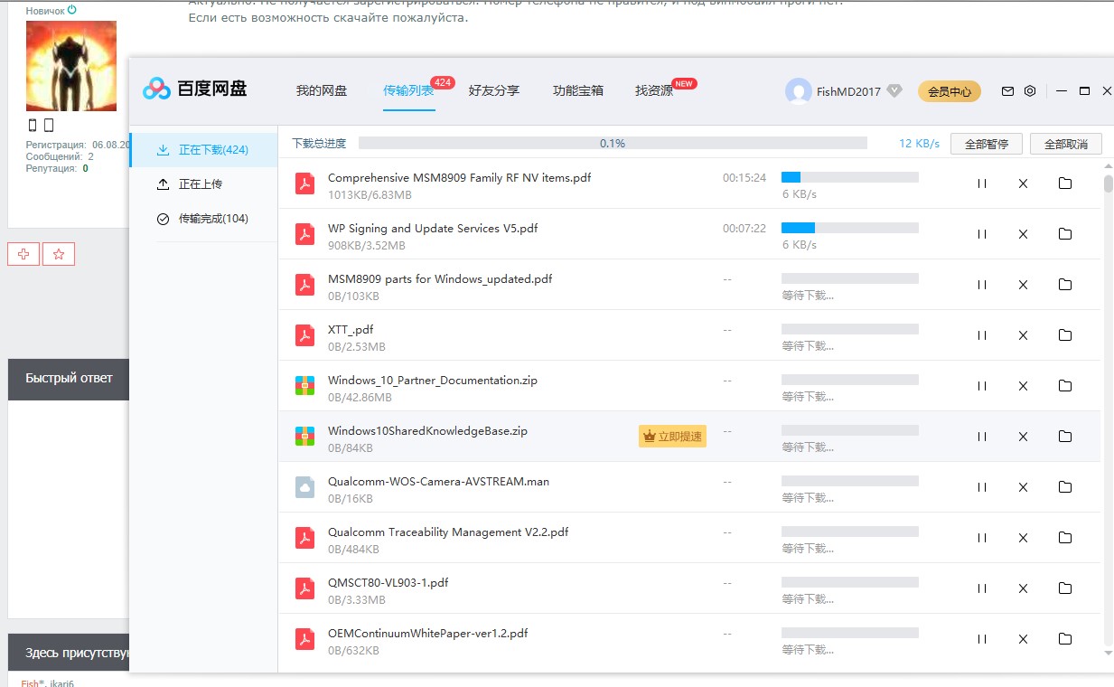
Task: Cancel the WP Signing and Update Services download
Action: [x=1023, y=234]
